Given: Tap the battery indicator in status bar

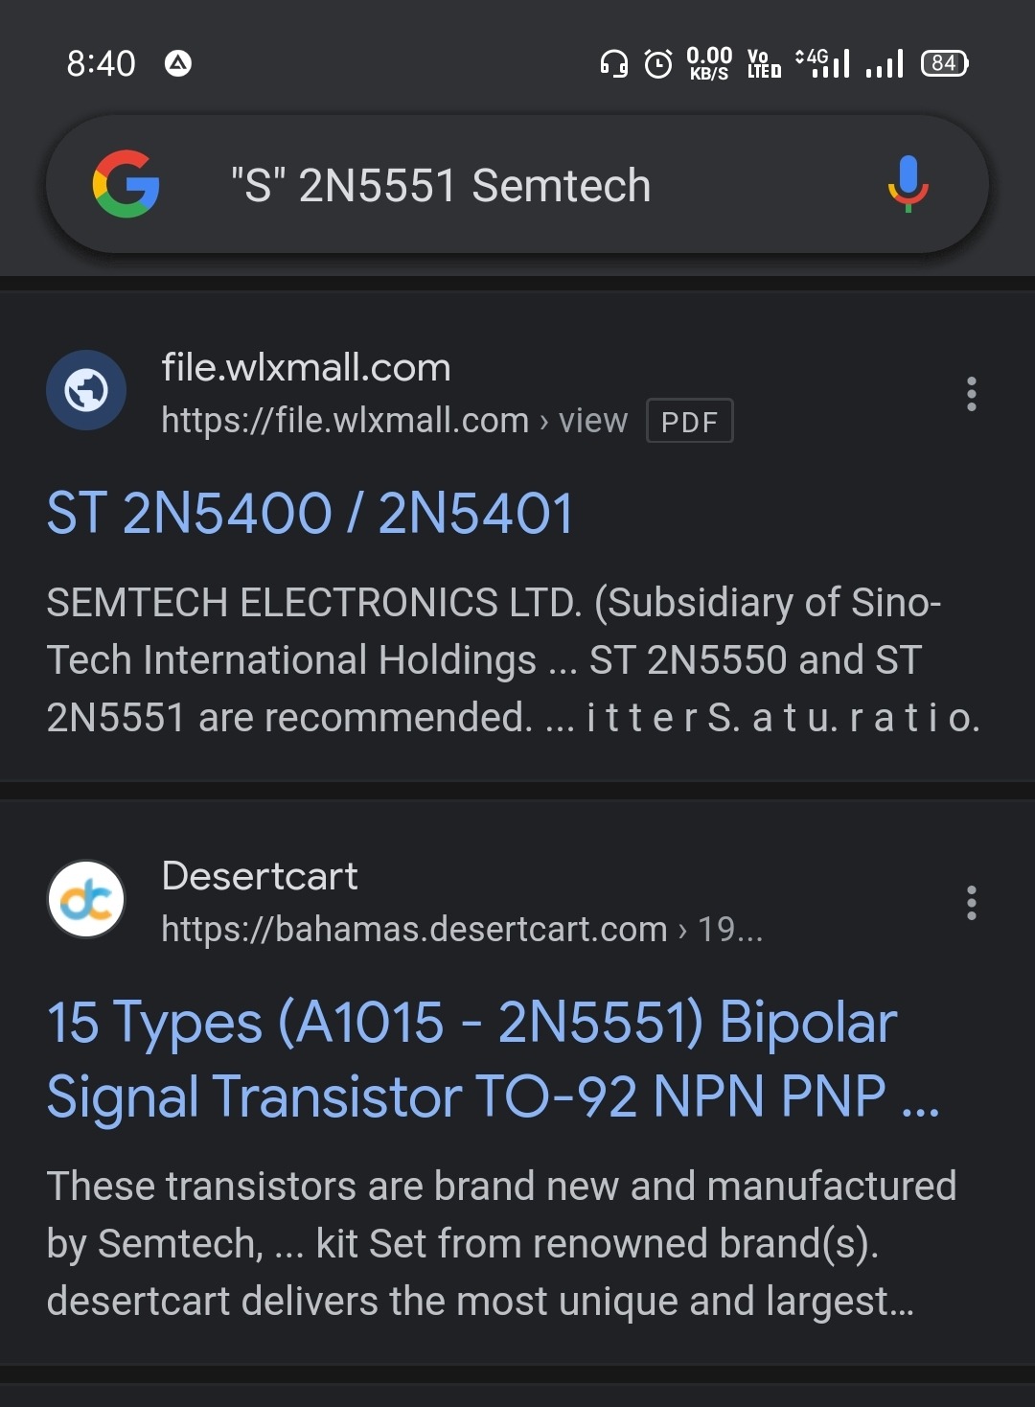Looking at the screenshot, I should 944,63.
